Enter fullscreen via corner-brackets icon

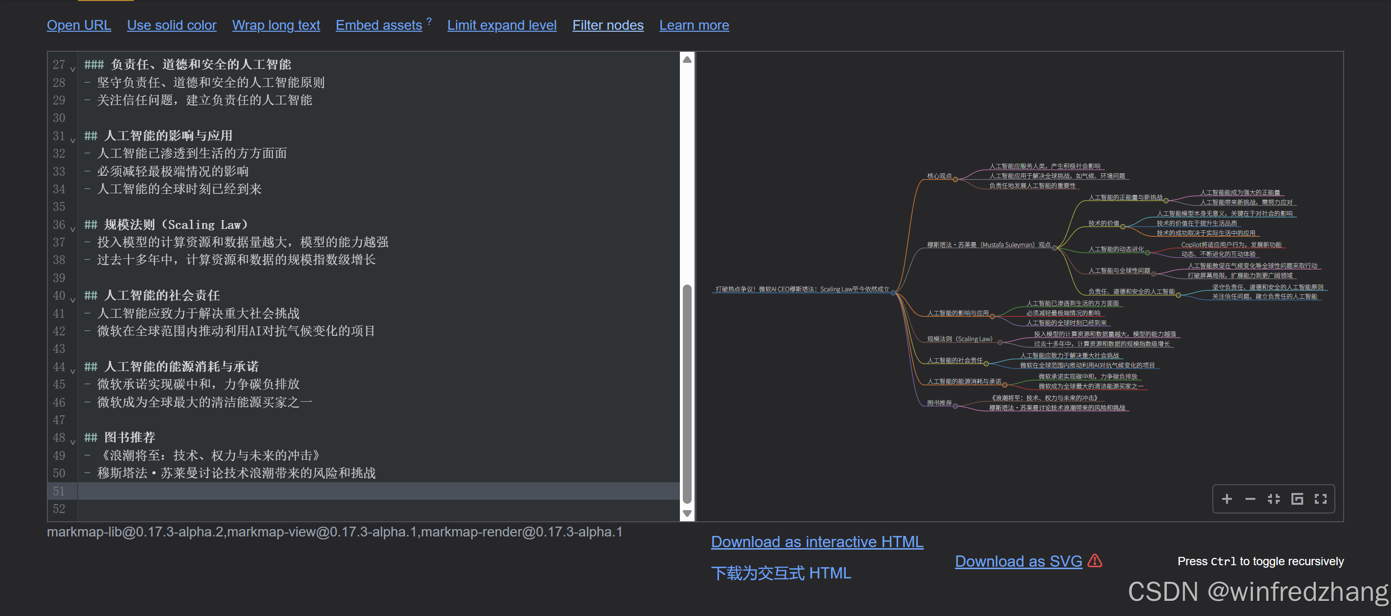[x=1321, y=499]
